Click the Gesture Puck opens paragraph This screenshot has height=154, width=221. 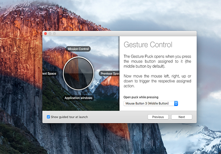pos(157,61)
